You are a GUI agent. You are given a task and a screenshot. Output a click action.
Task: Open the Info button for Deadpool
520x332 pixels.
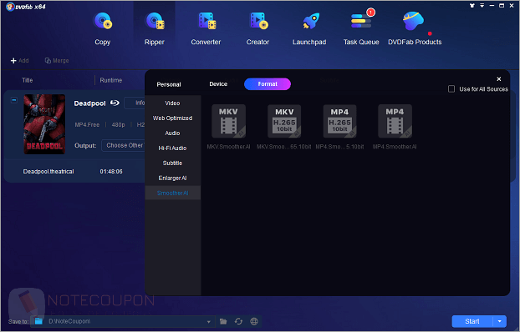(x=135, y=103)
